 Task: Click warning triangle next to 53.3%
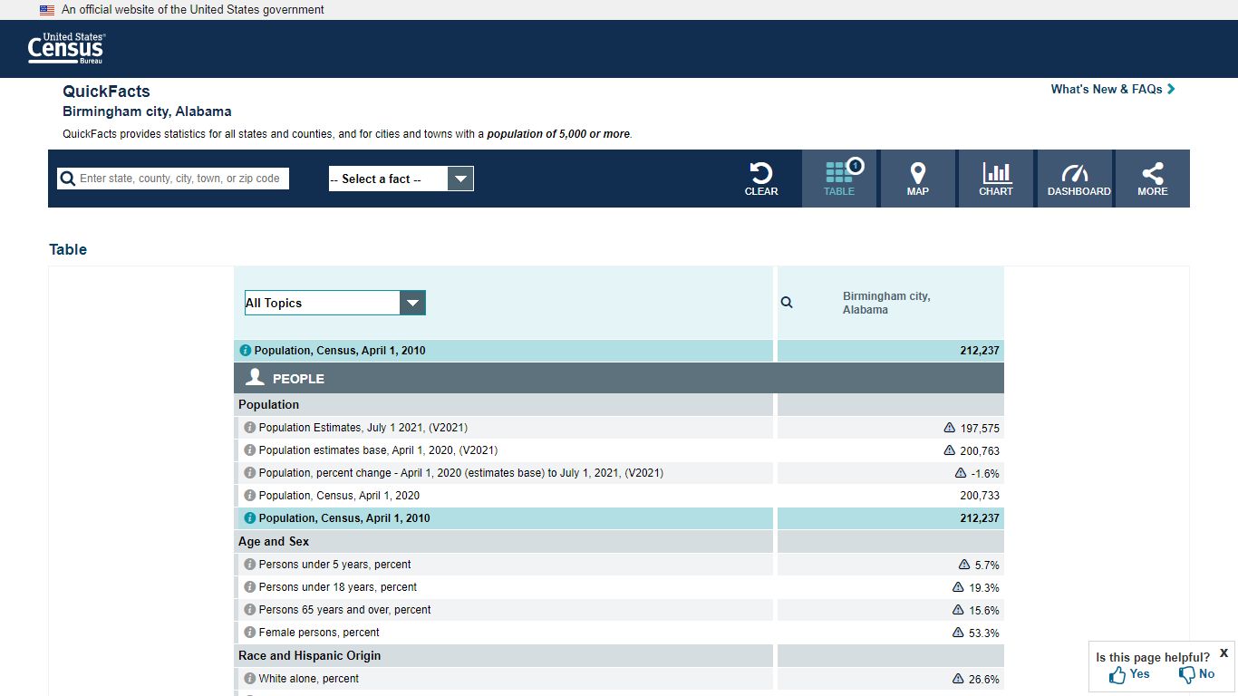[x=958, y=633]
